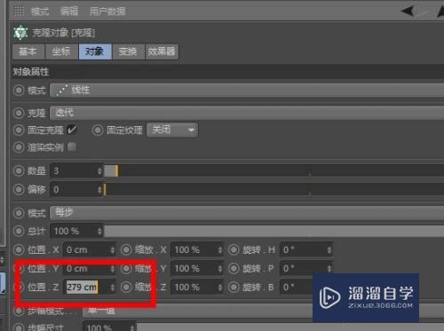Viewport: 444px width, 331px height.
Task: Click the animation dot beside 缩放 . Y
Action: [x=126, y=268]
